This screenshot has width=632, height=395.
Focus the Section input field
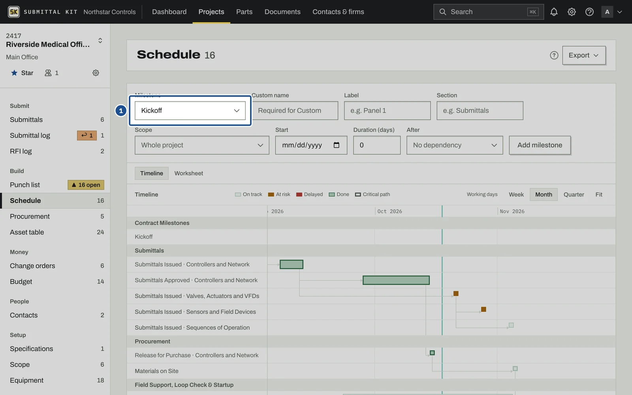click(x=480, y=111)
